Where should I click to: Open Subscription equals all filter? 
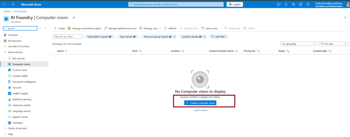99,37
